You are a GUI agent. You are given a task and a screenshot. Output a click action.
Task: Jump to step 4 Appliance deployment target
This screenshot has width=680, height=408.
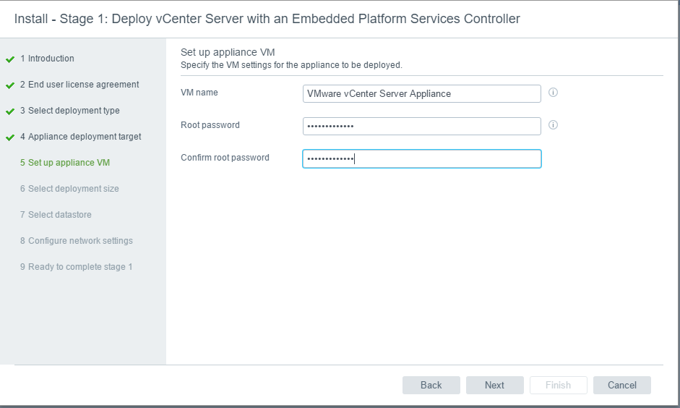tap(81, 137)
